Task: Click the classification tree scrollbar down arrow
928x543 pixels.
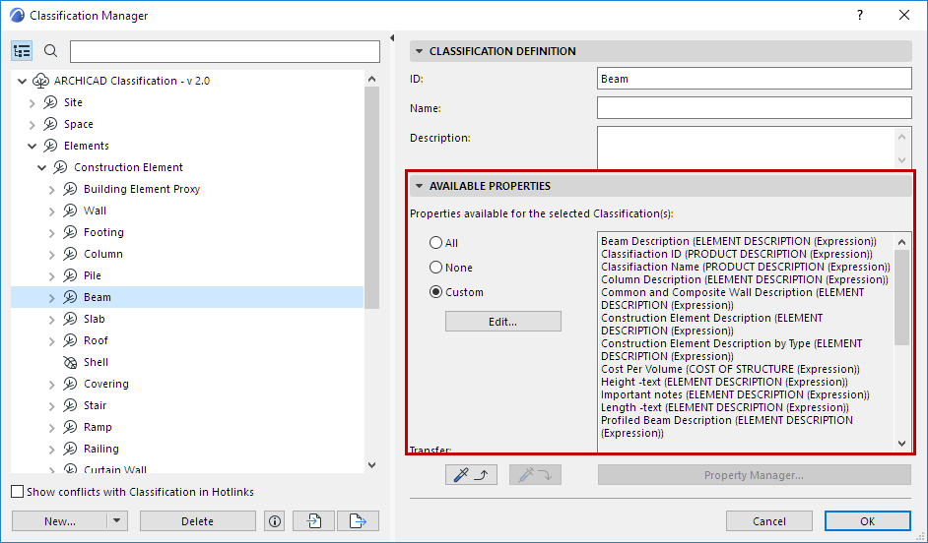Action: point(371,465)
